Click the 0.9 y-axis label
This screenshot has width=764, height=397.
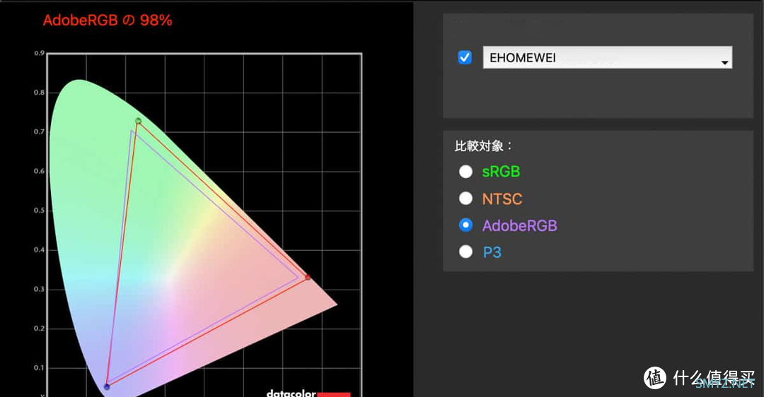point(40,53)
